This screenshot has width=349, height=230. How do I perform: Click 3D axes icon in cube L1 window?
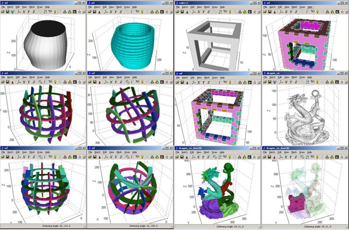[194, 11]
